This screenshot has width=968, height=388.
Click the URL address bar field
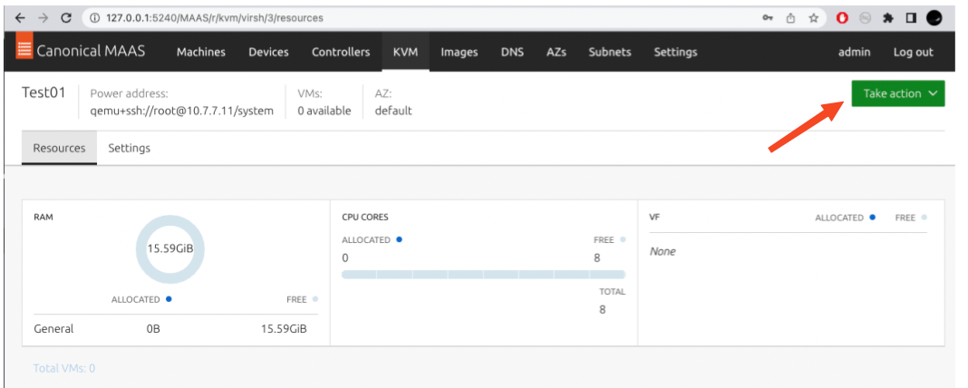coord(408,17)
